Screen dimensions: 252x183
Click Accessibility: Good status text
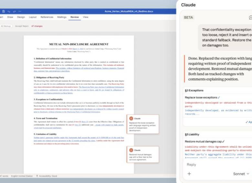click(x=48, y=176)
